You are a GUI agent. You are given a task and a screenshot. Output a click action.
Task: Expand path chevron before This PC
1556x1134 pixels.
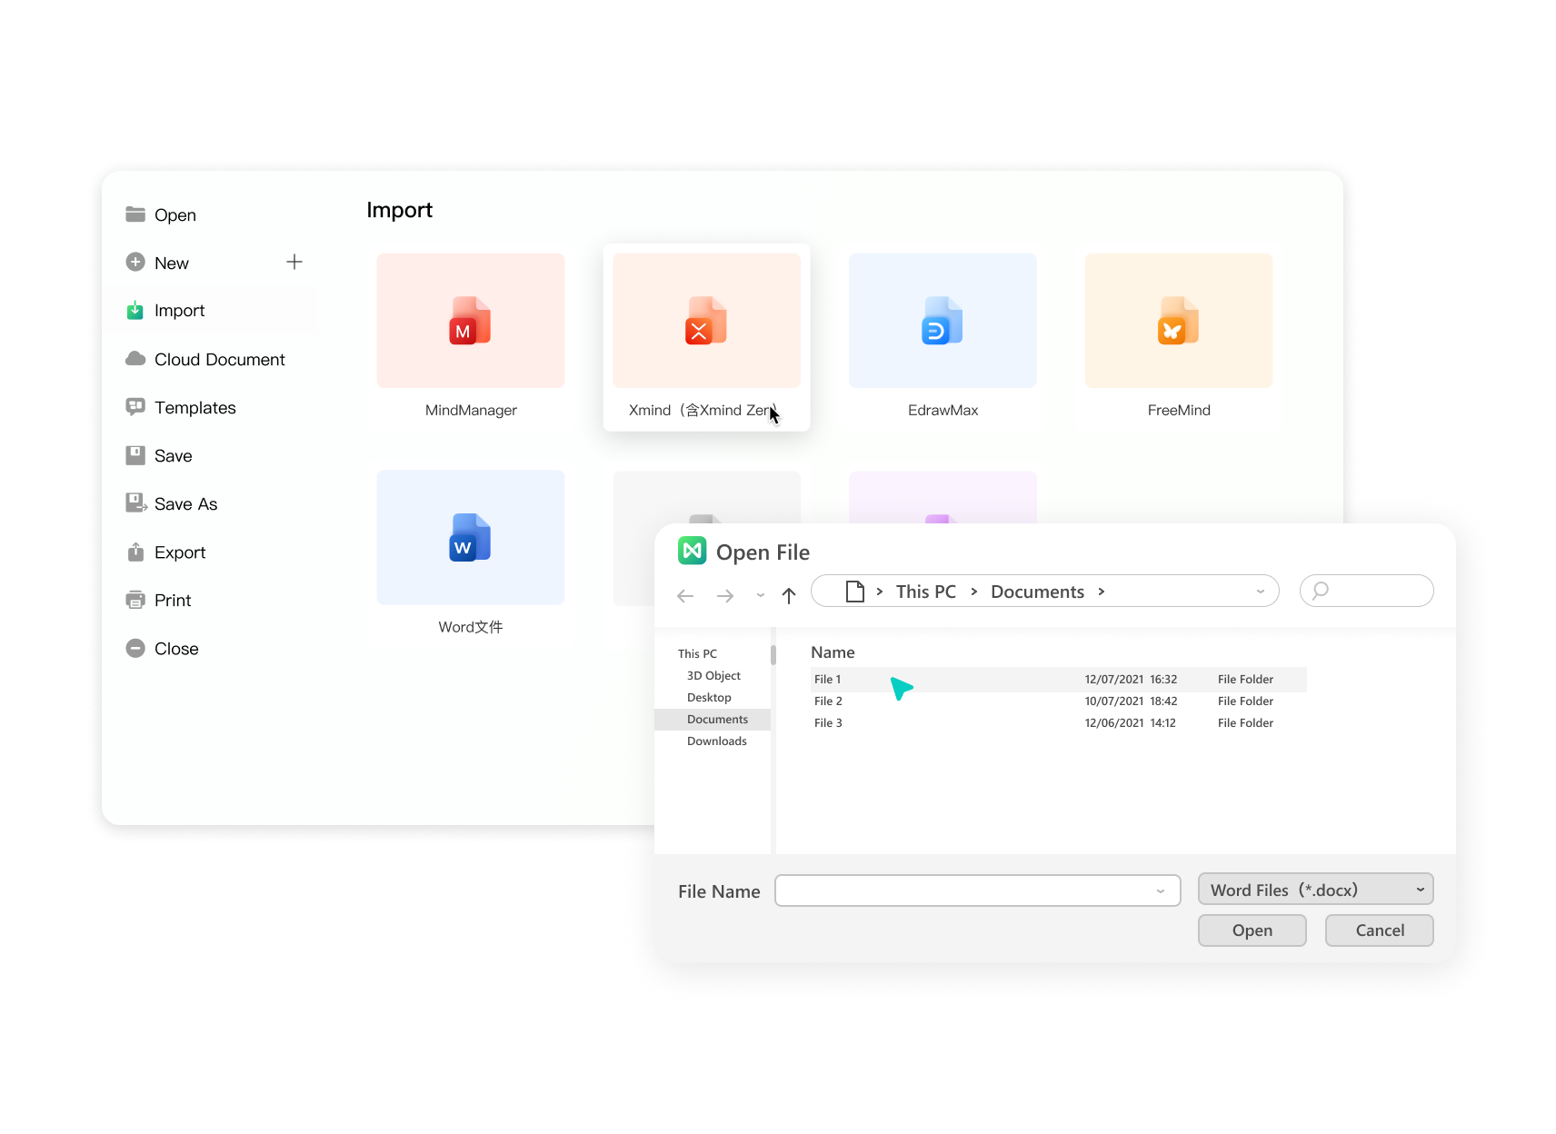[x=880, y=592]
